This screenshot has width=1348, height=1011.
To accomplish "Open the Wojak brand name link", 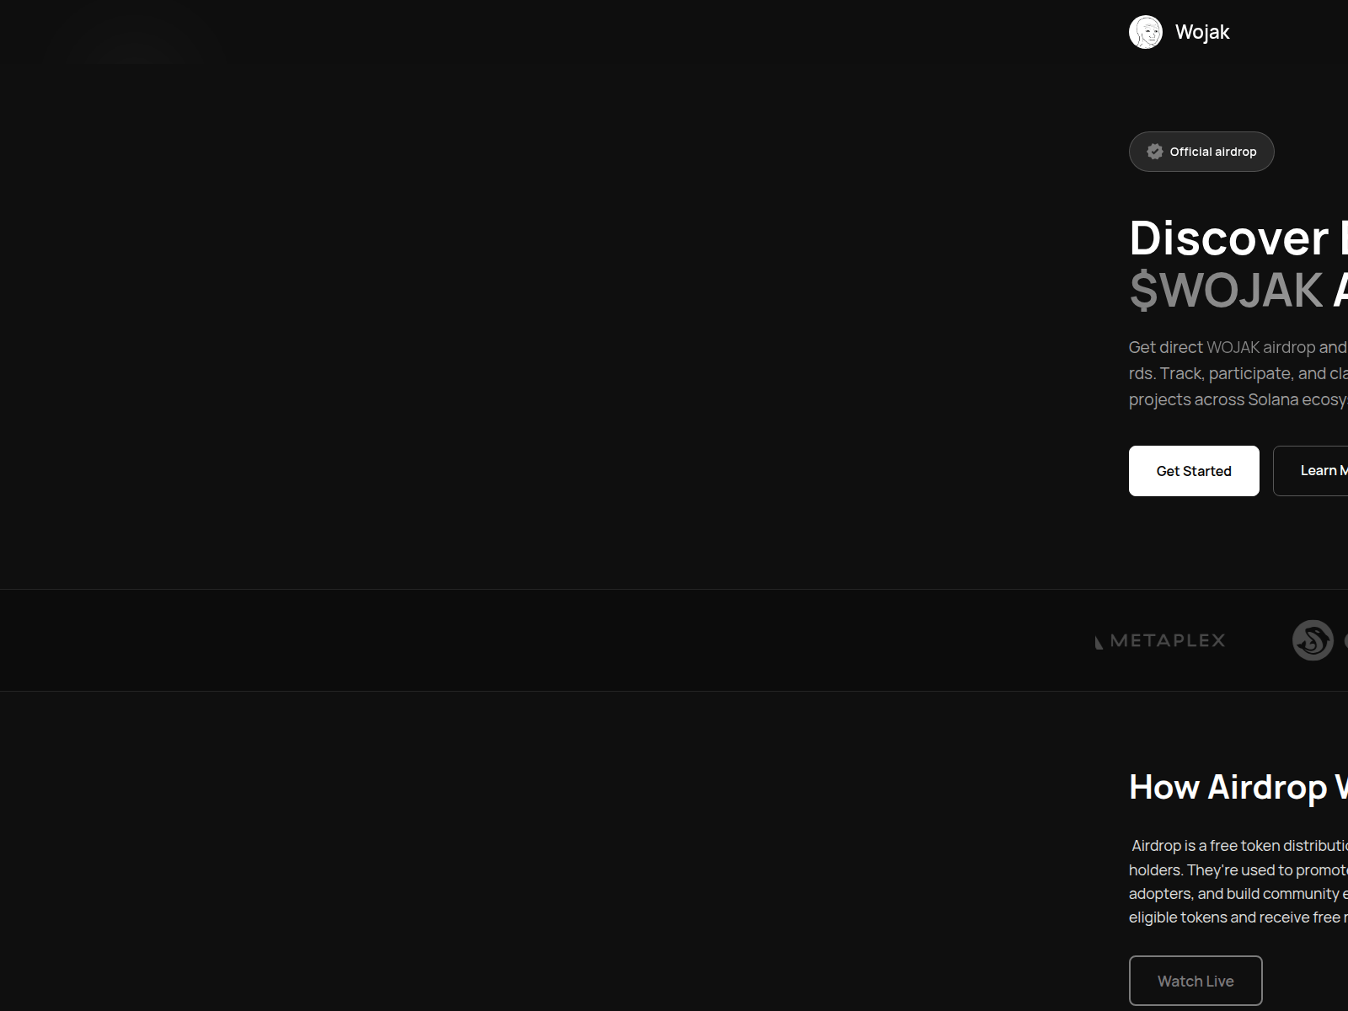I will click(x=1202, y=32).
